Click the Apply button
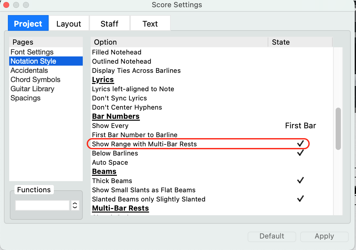The image size is (356, 250). pos(324,236)
